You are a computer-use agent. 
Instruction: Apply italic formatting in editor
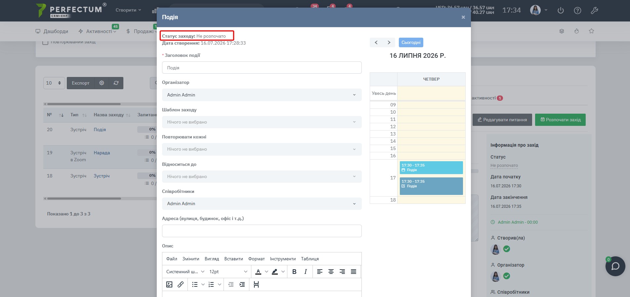click(x=306, y=272)
